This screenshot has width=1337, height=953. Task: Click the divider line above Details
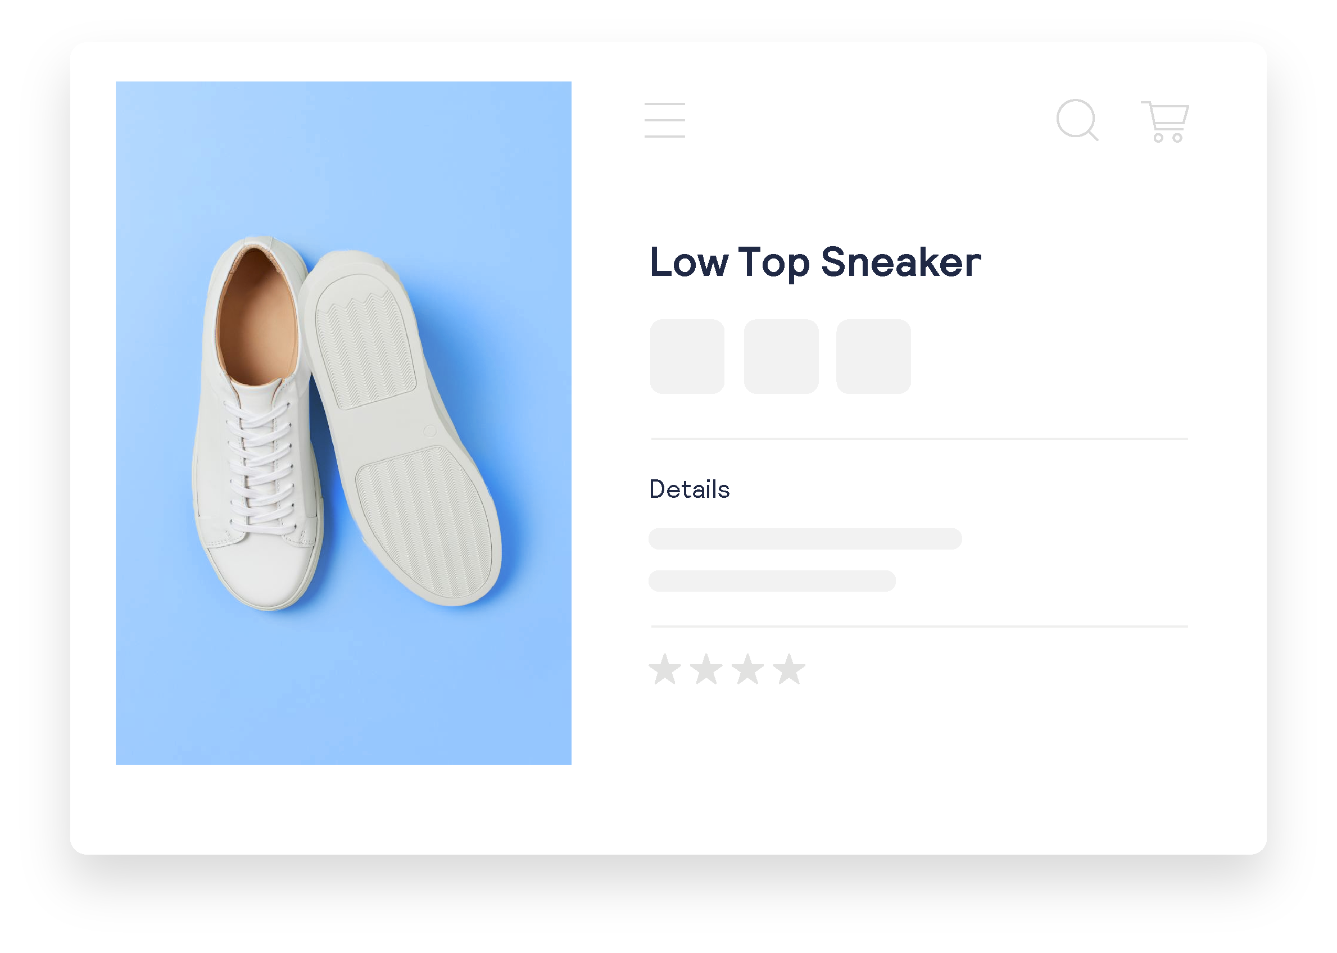point(919,439)
